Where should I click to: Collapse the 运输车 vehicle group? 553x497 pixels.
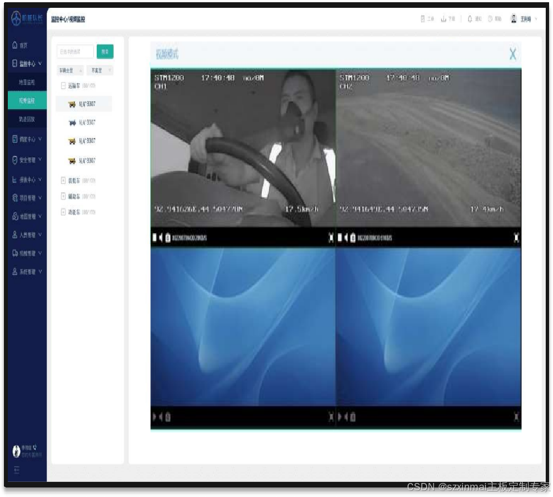[x=63, y=86]
